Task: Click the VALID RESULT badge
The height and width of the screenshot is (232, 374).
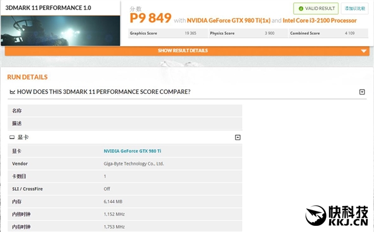Action: pos(316,9)
